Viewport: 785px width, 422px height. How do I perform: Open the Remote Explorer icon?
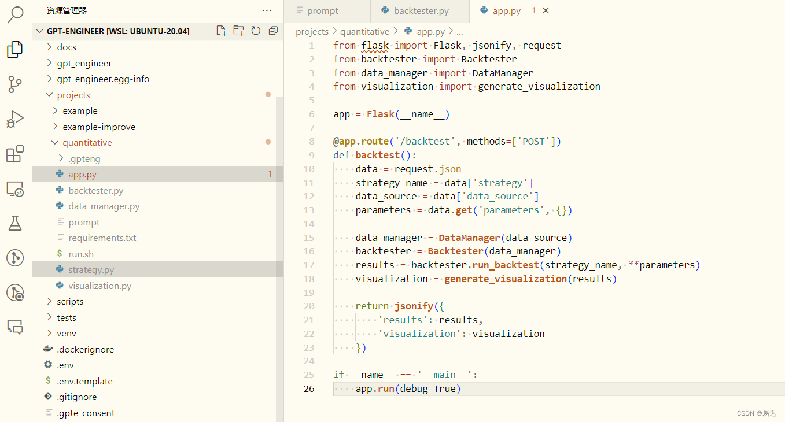tap(15, 188)
